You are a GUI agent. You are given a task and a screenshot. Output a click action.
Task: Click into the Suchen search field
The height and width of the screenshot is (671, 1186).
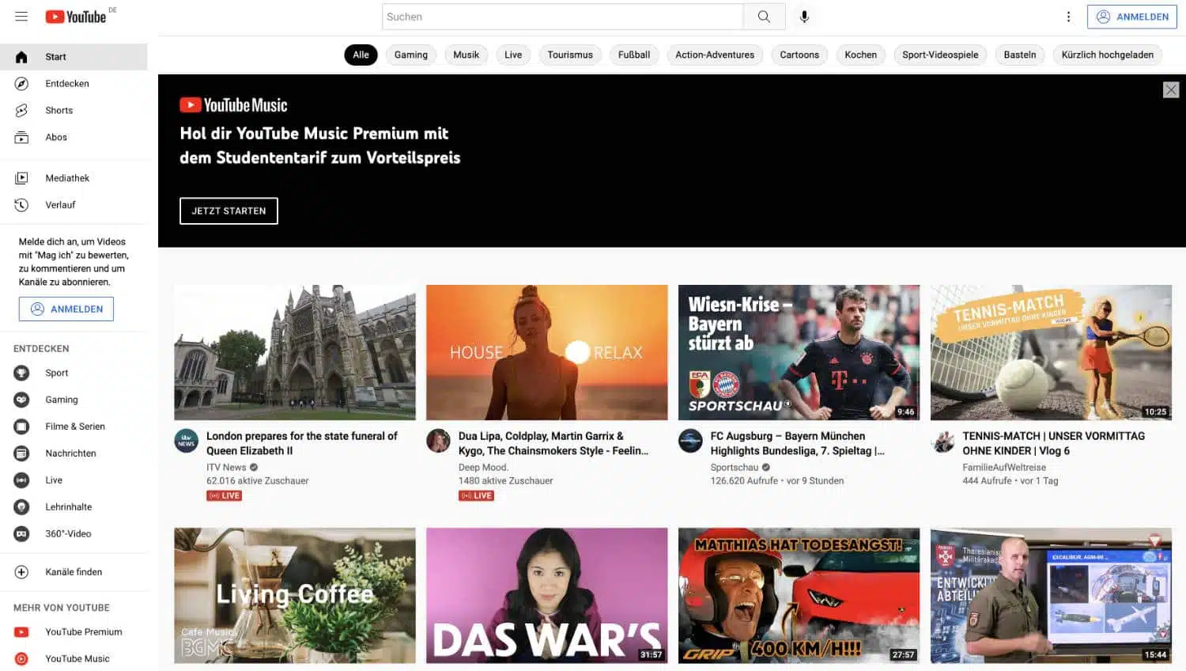561,17
